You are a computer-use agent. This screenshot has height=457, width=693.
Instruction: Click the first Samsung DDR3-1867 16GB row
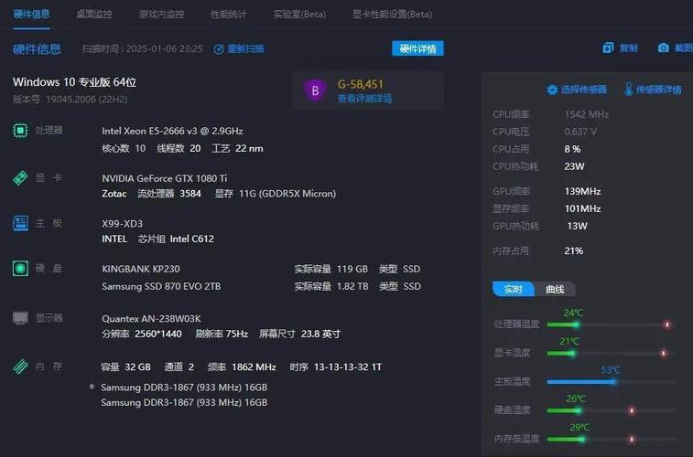[x=184, y=388]
